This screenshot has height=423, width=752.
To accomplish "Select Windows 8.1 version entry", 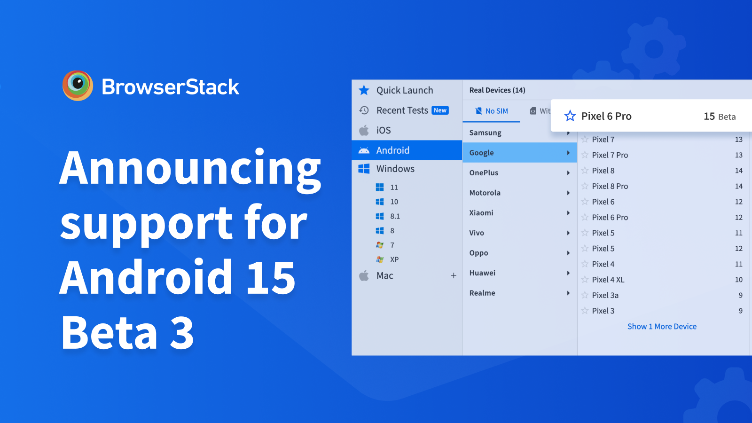I will (395, 216).
